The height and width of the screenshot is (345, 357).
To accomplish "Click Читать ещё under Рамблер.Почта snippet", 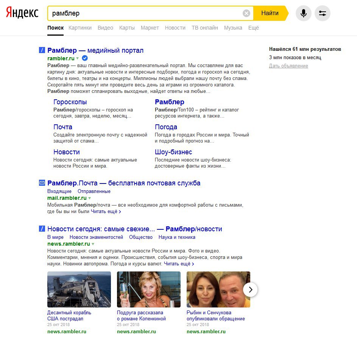I will [106, 212].
